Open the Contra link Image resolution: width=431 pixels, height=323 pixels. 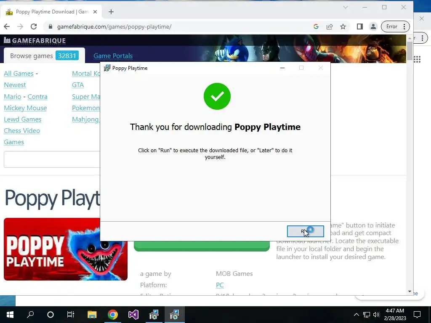click(x=37, y=97)
